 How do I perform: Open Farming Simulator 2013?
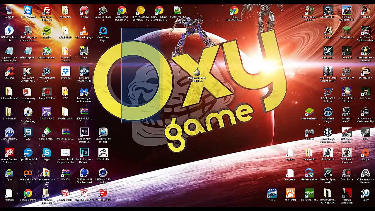(347, 11)
